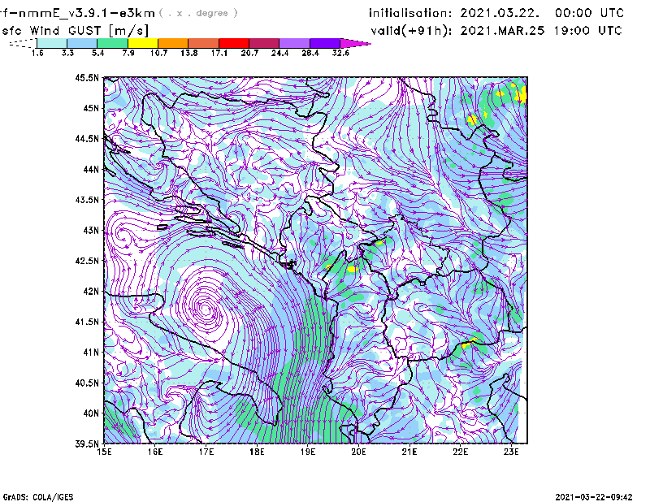
Task: Click the red 17.1–20.7 legend swatch
Action: (x=234, y=43)
